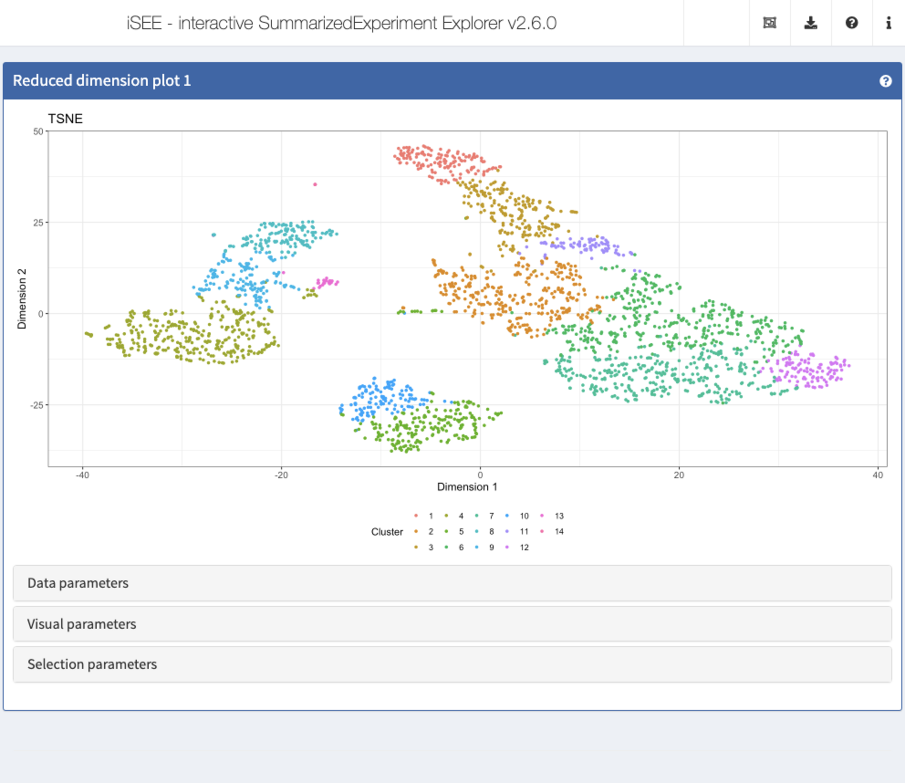Expand the Data parameters section
This screenshot has height=783, width=905.
tap(452, 583)
